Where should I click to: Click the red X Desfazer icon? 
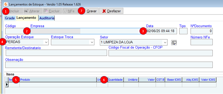104,11
